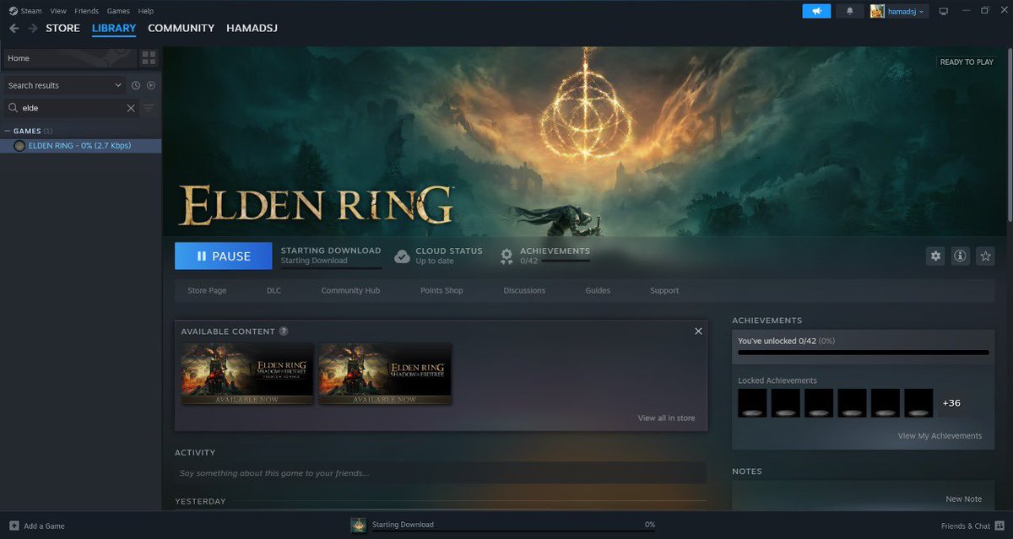The image size is (1013, 539).
Task: Go forward with the right arrow
Action: tap(32, 28)
